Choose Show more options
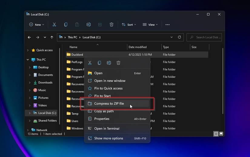Screen dimensions: 250x157 117,138
